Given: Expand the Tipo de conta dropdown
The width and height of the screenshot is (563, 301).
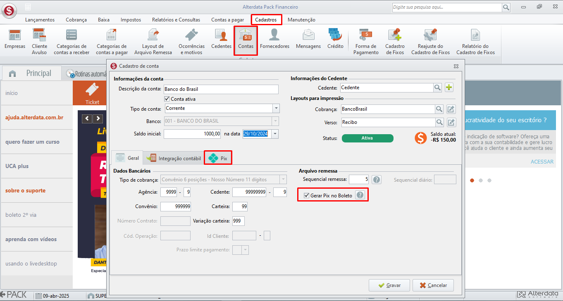Looking at the screenshot, I should (x=276, y=108).
